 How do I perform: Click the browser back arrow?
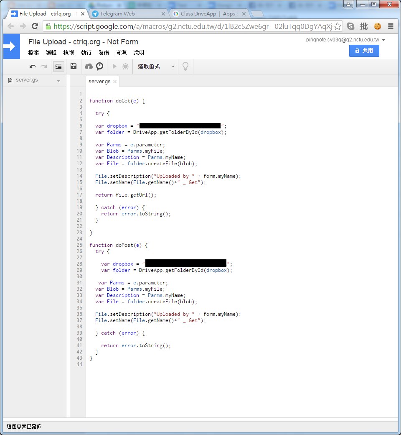10,26
